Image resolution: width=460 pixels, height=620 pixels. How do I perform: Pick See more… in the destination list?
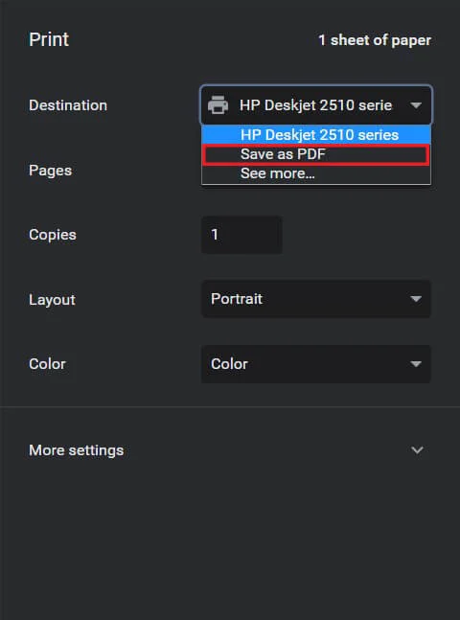click(x=316, y=173)
